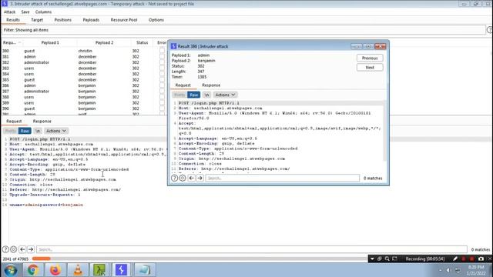This screenshot has height=277, width=493.
Task: Open the Save menu
Action: (x=25, y=12)
